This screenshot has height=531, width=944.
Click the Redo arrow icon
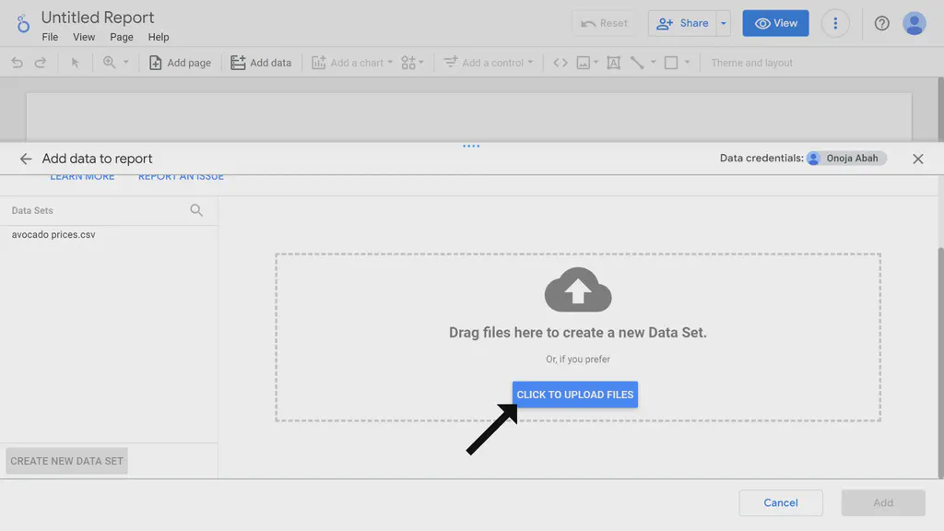39,63
